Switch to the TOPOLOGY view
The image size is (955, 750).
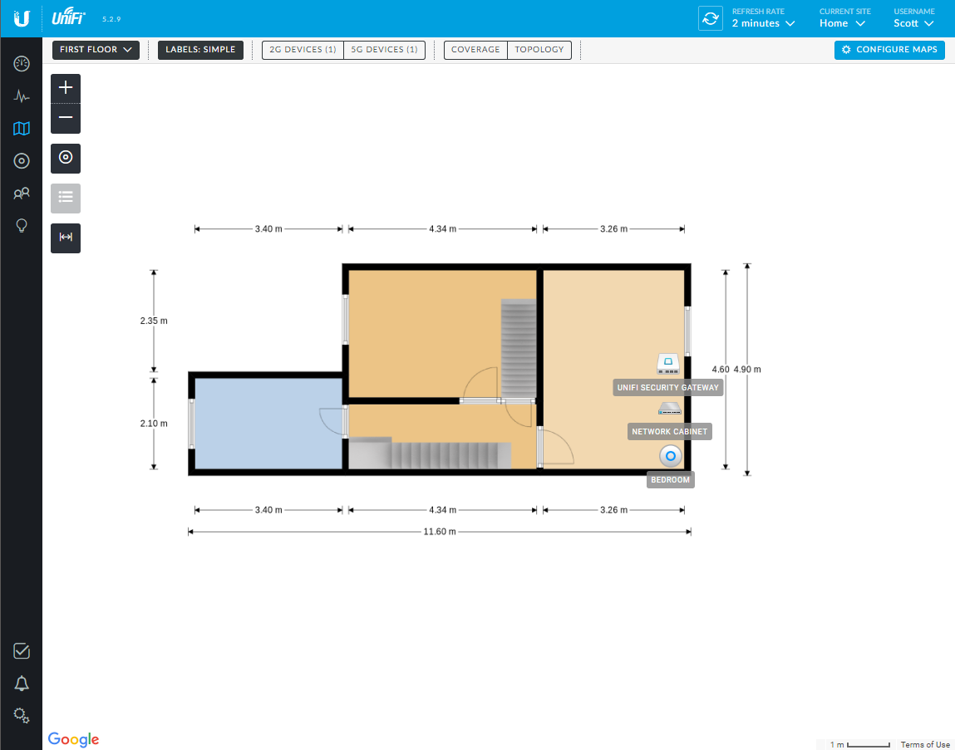539,50
